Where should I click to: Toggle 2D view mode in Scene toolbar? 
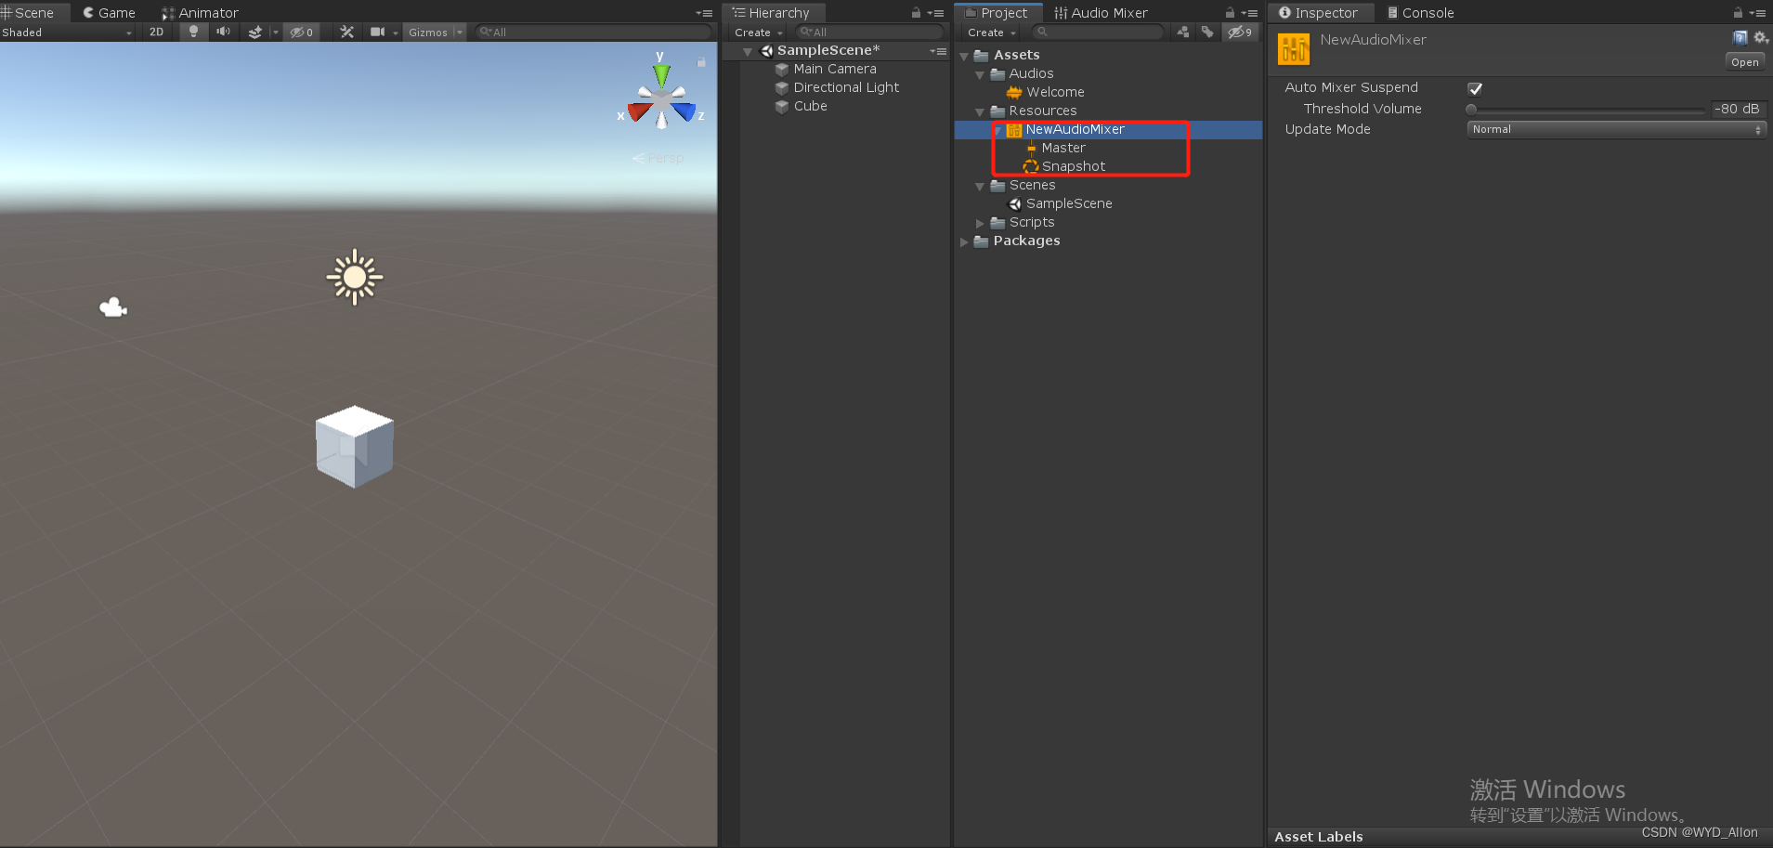[156, 32]
